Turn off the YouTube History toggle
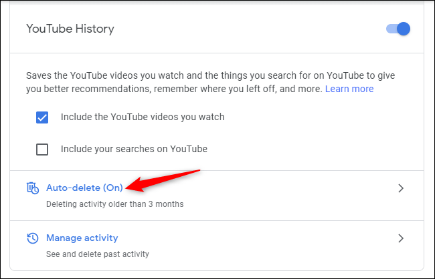This screenshot has width=435, height=279. coord(398,29)
